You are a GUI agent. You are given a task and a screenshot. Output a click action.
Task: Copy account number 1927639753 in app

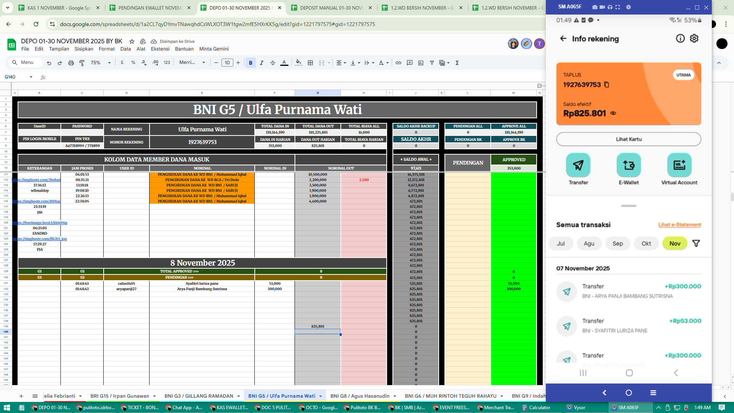pos(607,85)
